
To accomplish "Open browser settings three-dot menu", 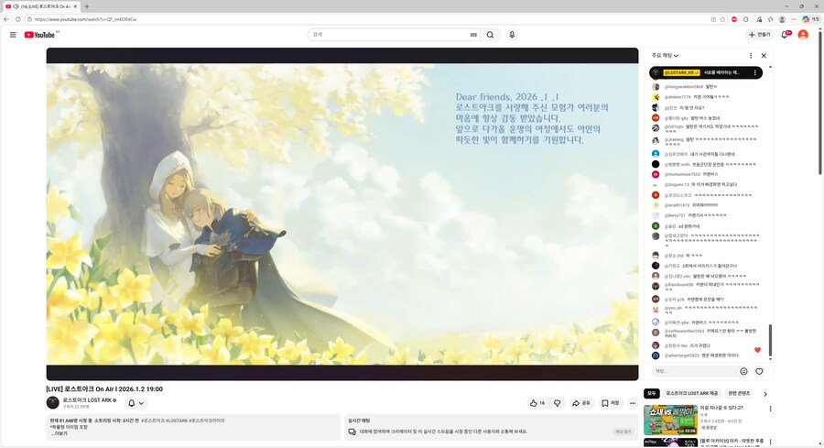I will [x=794, y=19].
